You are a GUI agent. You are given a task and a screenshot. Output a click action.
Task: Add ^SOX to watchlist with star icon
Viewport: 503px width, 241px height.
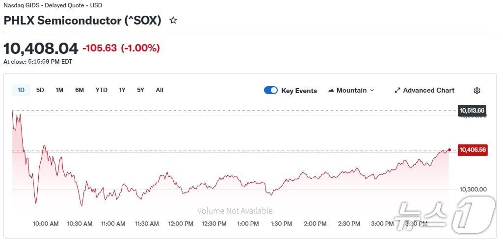coord(173,21)
